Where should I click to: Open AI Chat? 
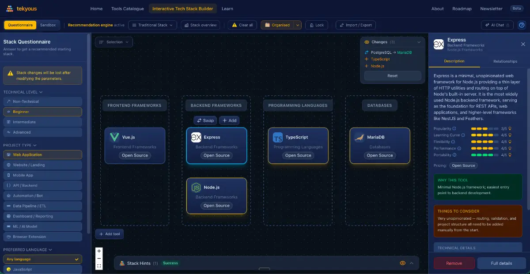tap(497, 25)
